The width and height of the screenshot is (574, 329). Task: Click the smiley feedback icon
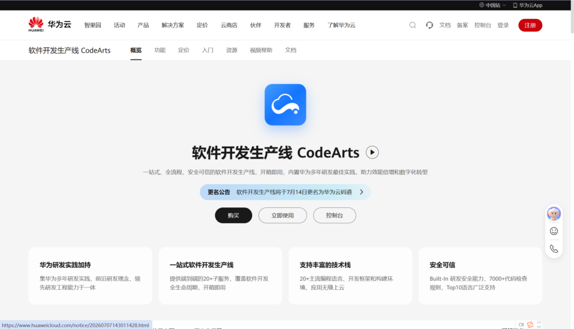click(554, 231)
